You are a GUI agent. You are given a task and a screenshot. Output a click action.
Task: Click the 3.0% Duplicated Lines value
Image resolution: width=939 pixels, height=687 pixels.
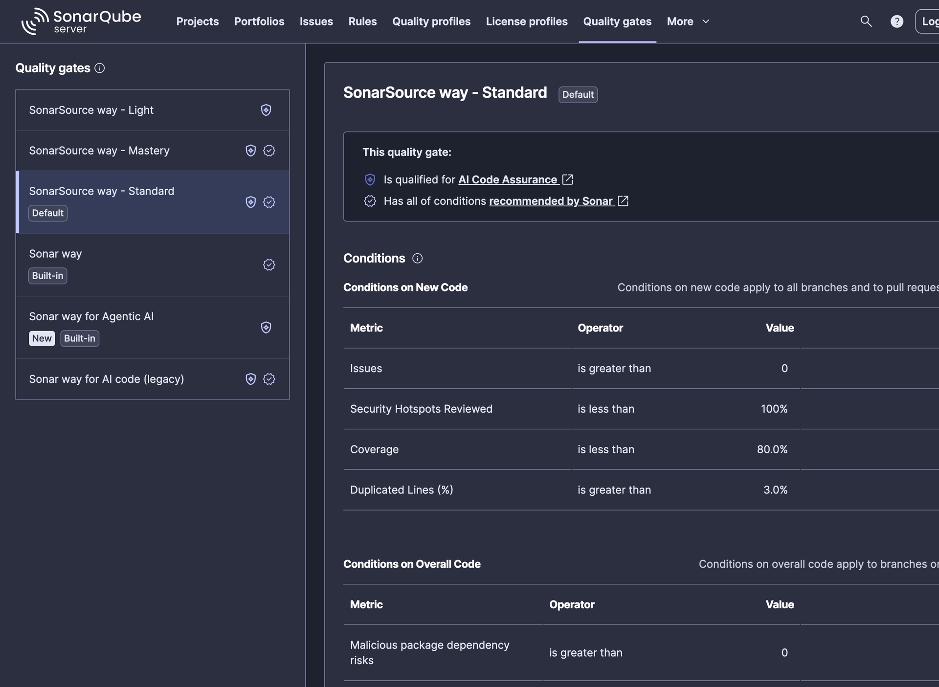tap(776, 490)
